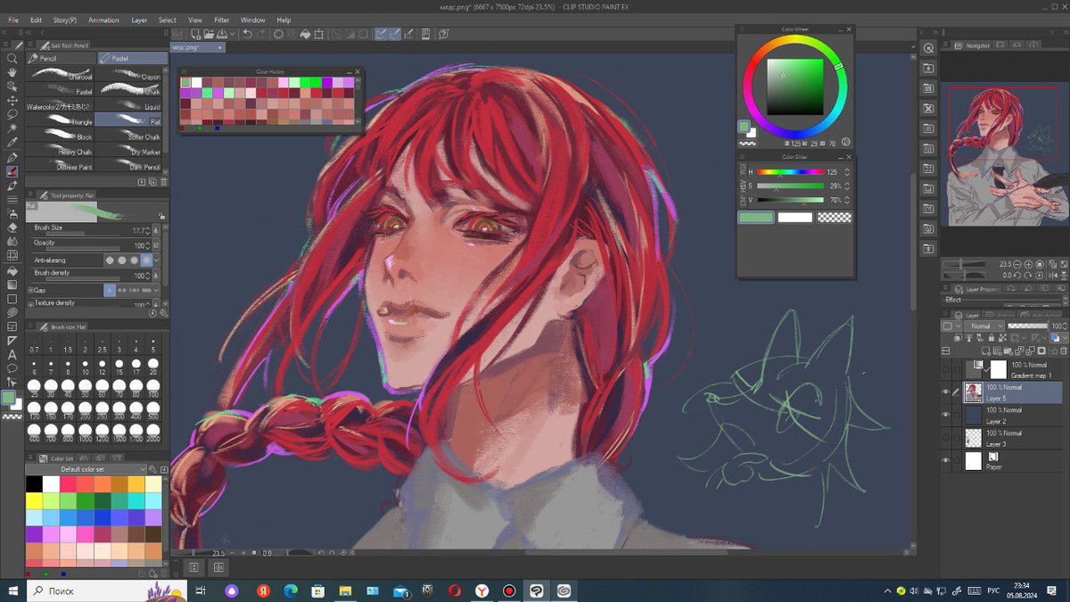The height and width of the screenshot is (602, 1070).
Task: Click the Redo arrow in command bar
Action: [x=261, y=34]
